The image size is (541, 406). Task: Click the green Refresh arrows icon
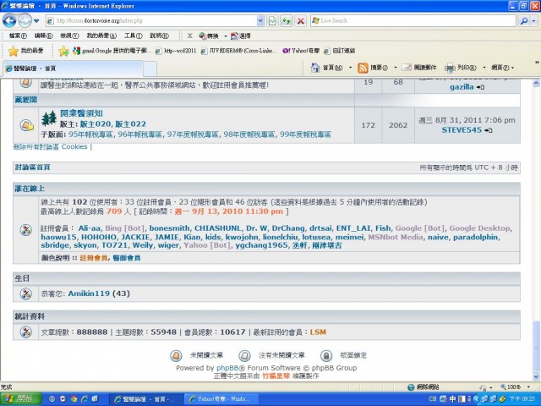coord(286,21)
